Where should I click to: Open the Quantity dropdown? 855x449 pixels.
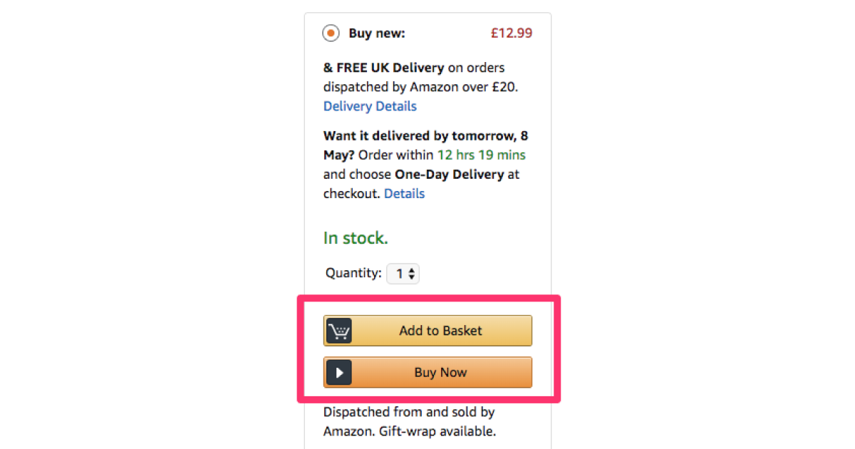403,273
